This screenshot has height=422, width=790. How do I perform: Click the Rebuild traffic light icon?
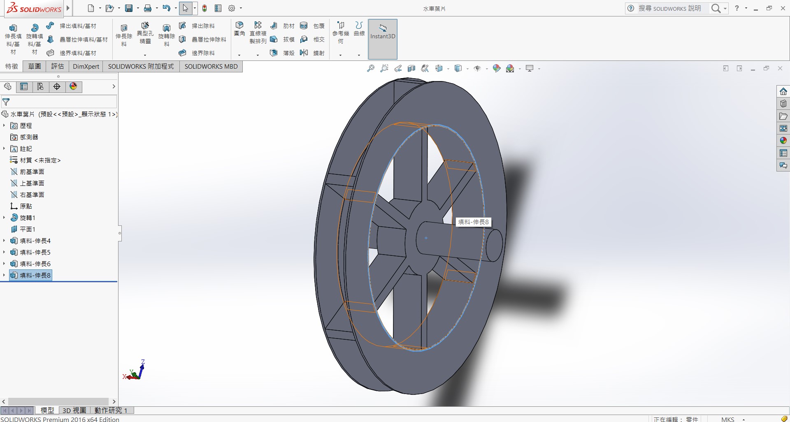[204, 8]
